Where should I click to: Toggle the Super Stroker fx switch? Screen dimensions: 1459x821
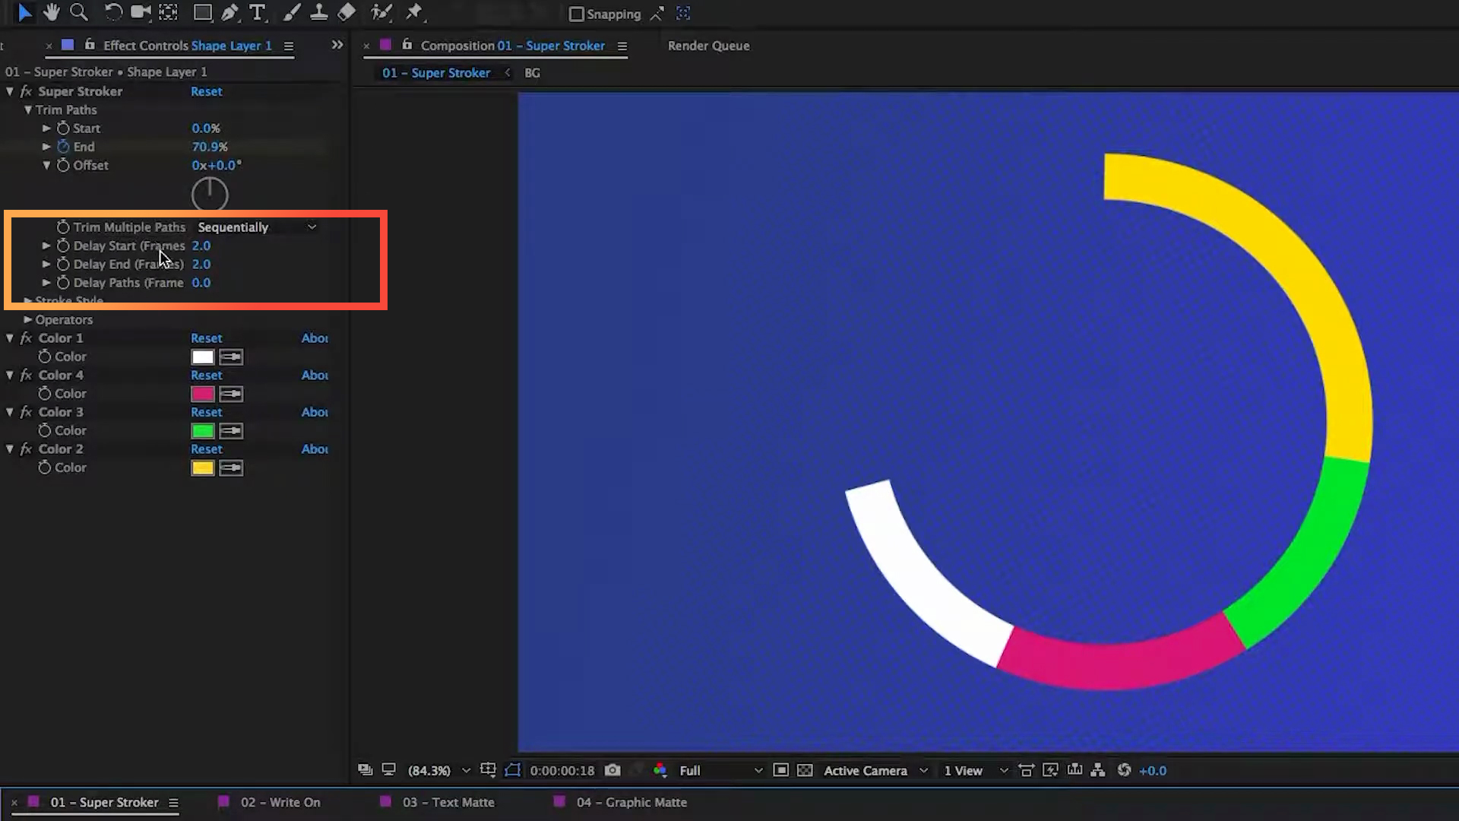[x=26, y=91]
